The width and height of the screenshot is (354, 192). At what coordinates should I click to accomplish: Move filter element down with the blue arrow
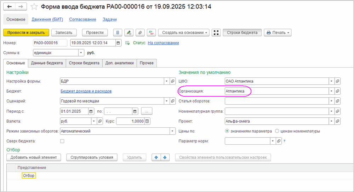click(165, 157)
